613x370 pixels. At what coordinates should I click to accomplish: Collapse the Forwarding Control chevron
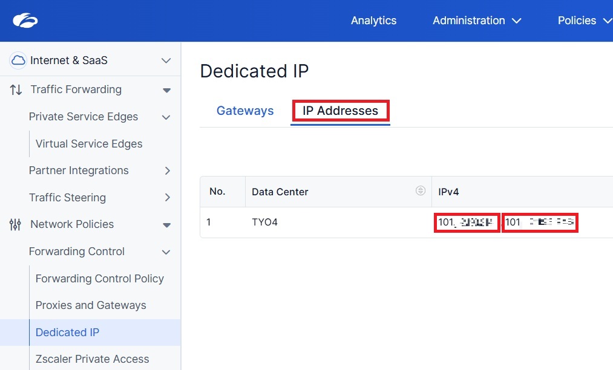click(x=166, y=252)
